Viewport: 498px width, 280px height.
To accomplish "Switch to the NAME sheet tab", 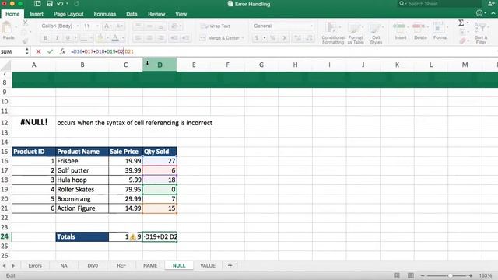I will coord(150,266).
